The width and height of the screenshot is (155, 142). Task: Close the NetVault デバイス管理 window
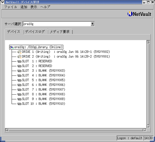pyautogui.click(x=153, y=2)
